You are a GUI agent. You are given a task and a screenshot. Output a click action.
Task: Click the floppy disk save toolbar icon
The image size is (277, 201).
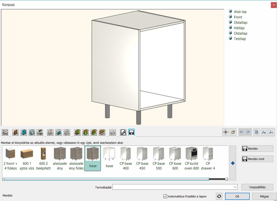point(131,132)
